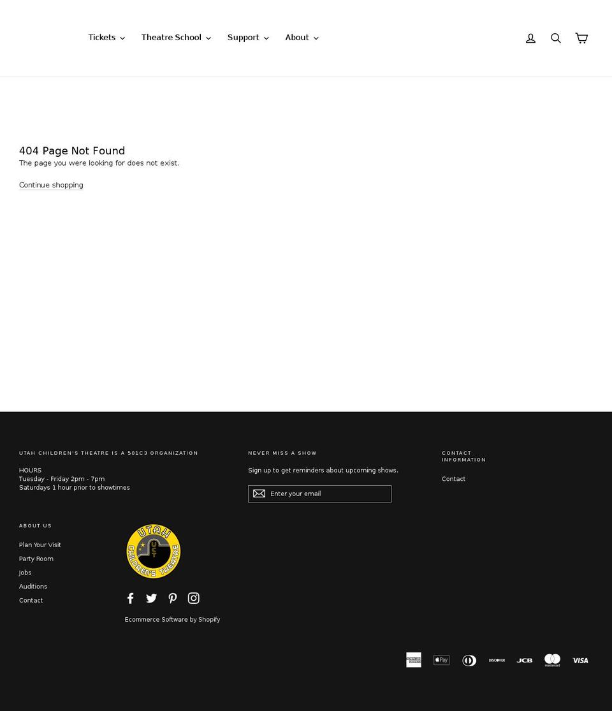The width and height of the screenshot is (612, 711).
Task: Open the account login icon
Action: (530, 38)
